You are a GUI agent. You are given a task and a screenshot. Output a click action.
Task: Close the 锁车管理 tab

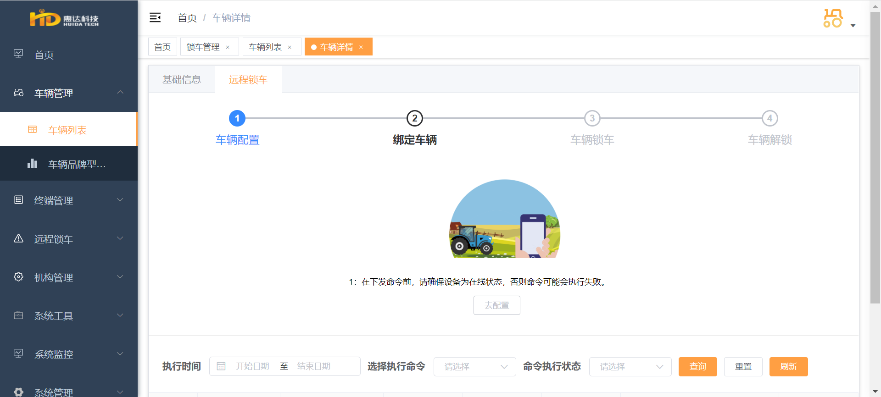coord(228,47)
